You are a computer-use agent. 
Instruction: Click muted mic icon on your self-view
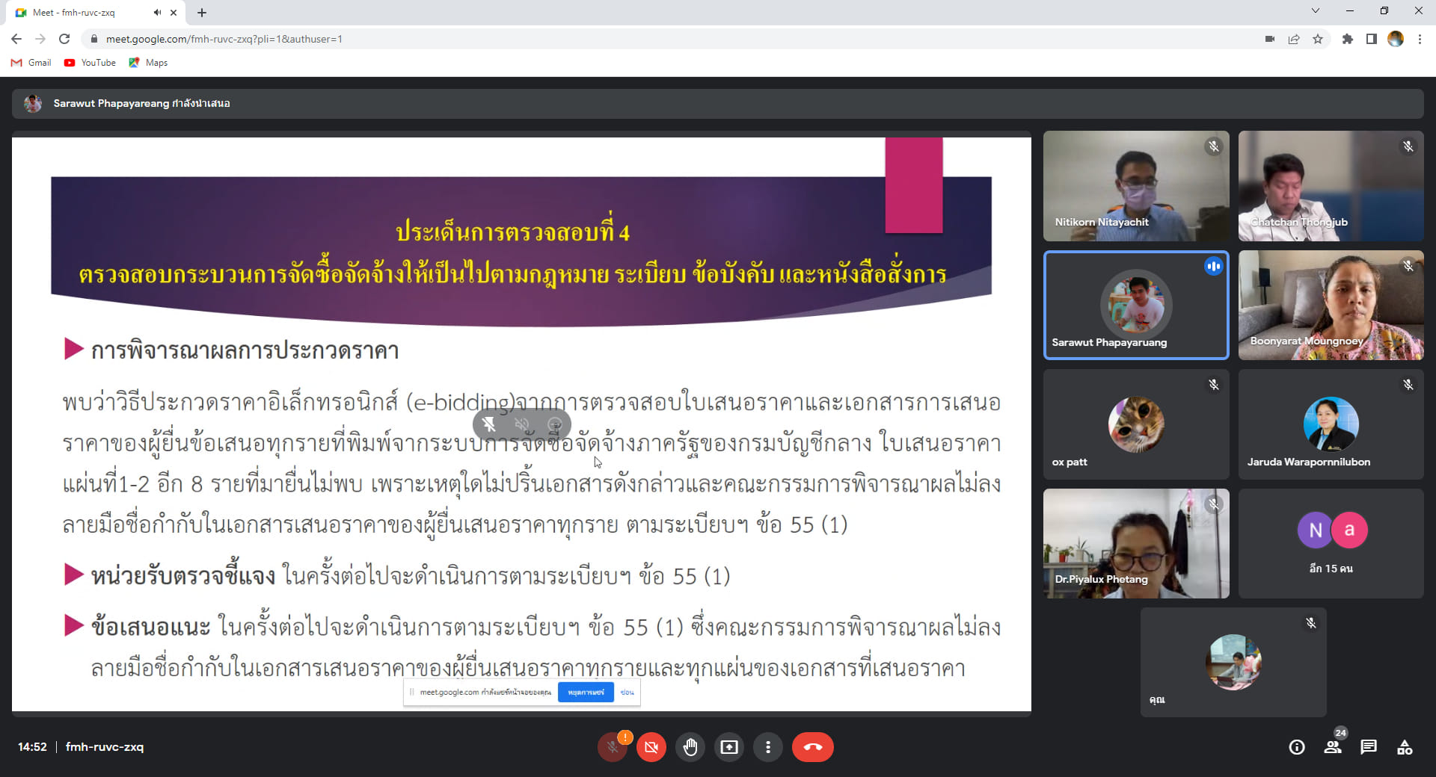coord(1310,623)
